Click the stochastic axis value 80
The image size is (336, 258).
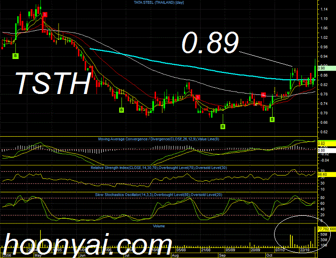coord(323,198)
